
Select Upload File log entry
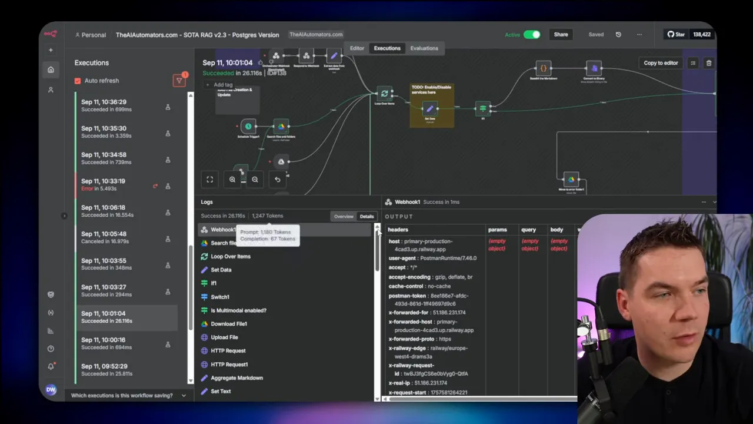click(285, 337)
